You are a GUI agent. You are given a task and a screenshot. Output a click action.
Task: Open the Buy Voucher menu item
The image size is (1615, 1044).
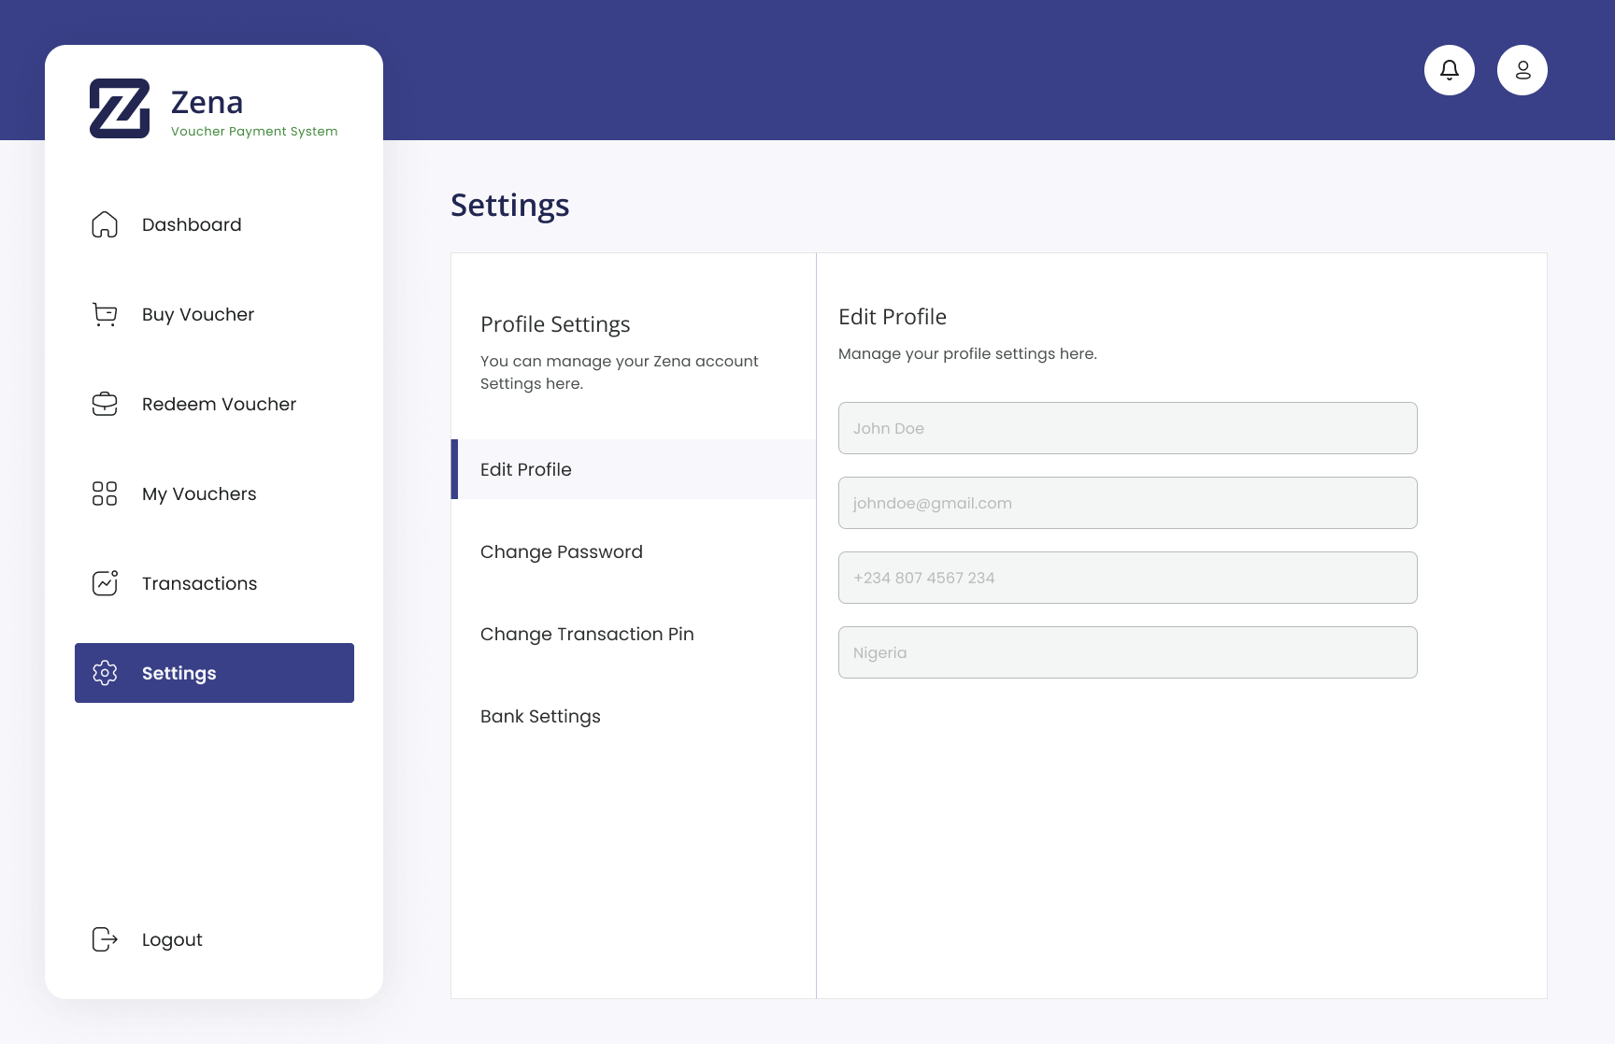[198, 315]
